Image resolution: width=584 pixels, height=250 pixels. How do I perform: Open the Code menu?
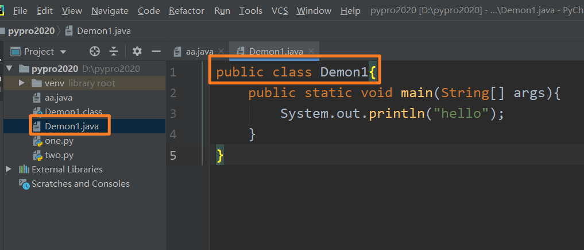pyautogui.click(x=149, y=11)
